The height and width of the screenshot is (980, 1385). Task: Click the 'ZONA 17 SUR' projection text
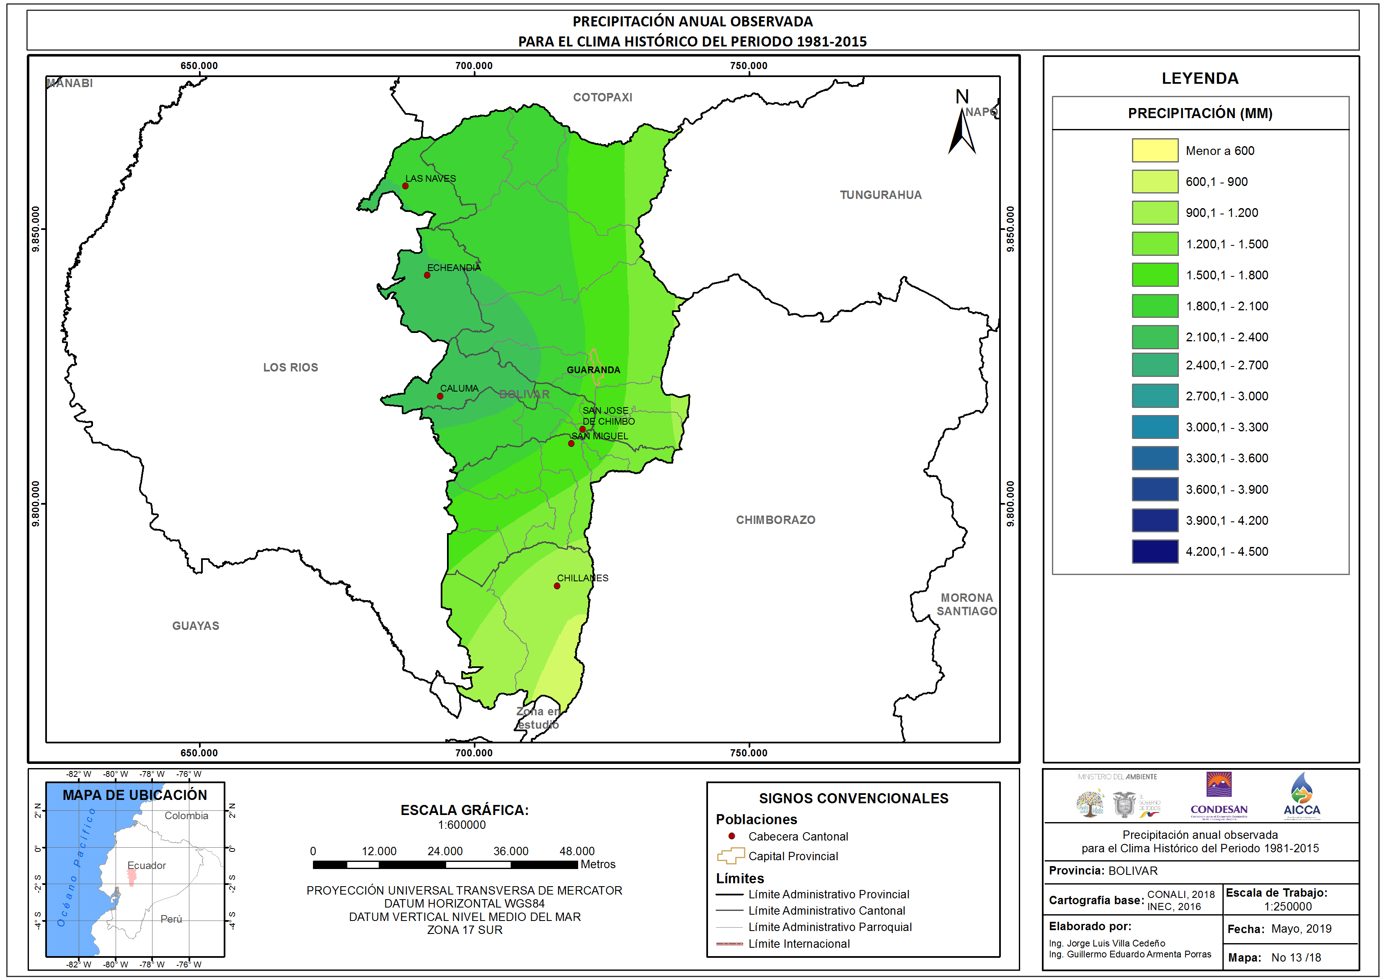(x=465, y=930)
